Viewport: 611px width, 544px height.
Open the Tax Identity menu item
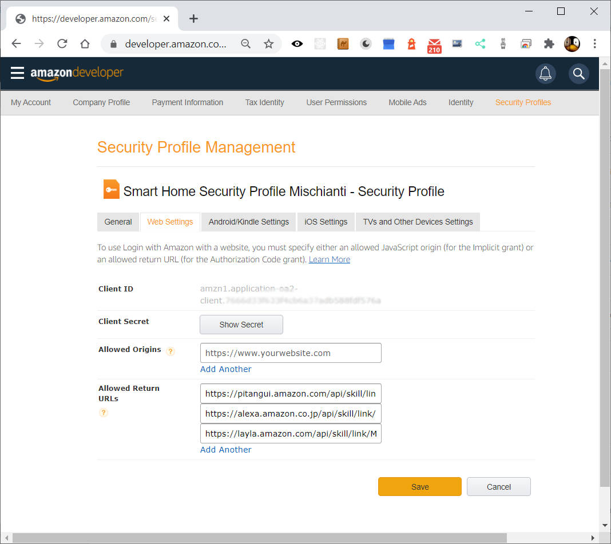(x=264, y=102)
